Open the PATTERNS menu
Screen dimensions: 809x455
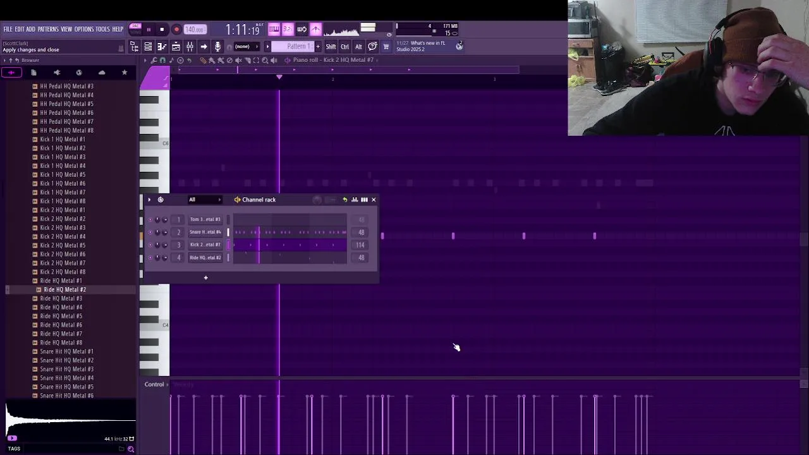tap(48, 29)
